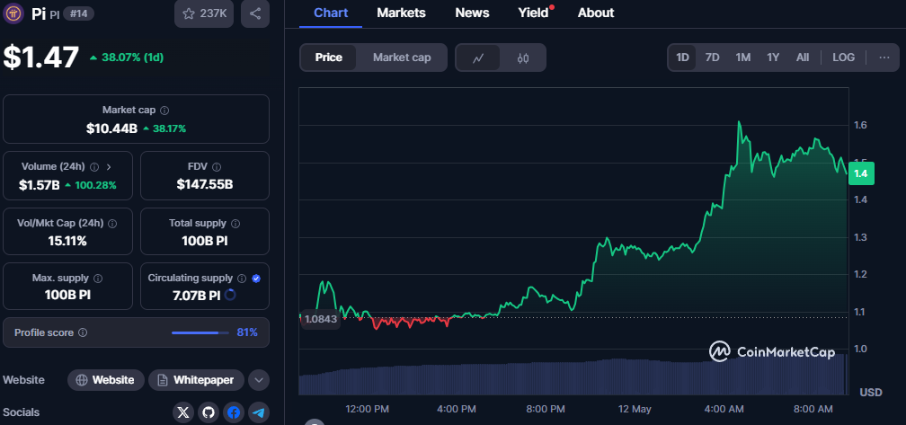Set chart range to 1M
The image size is (906, 425).
[743, 58]
